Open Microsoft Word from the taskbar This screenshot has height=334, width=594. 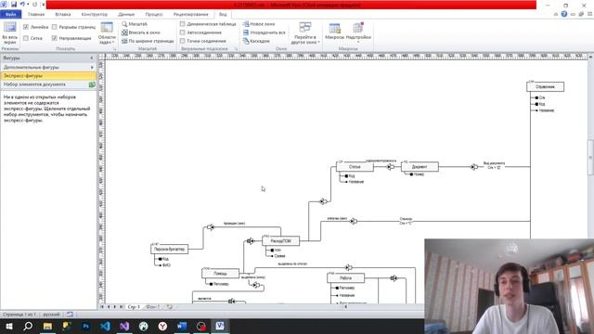(x=182, y=326)
